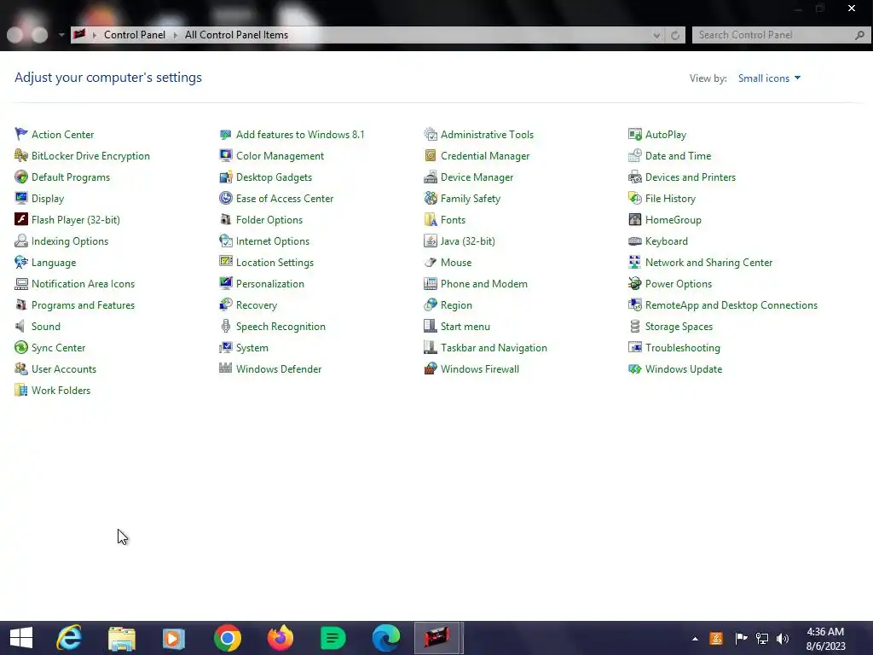873x655 pixels.
Task: Click the HomeGroup icon
Action: (x=634, y=219)
